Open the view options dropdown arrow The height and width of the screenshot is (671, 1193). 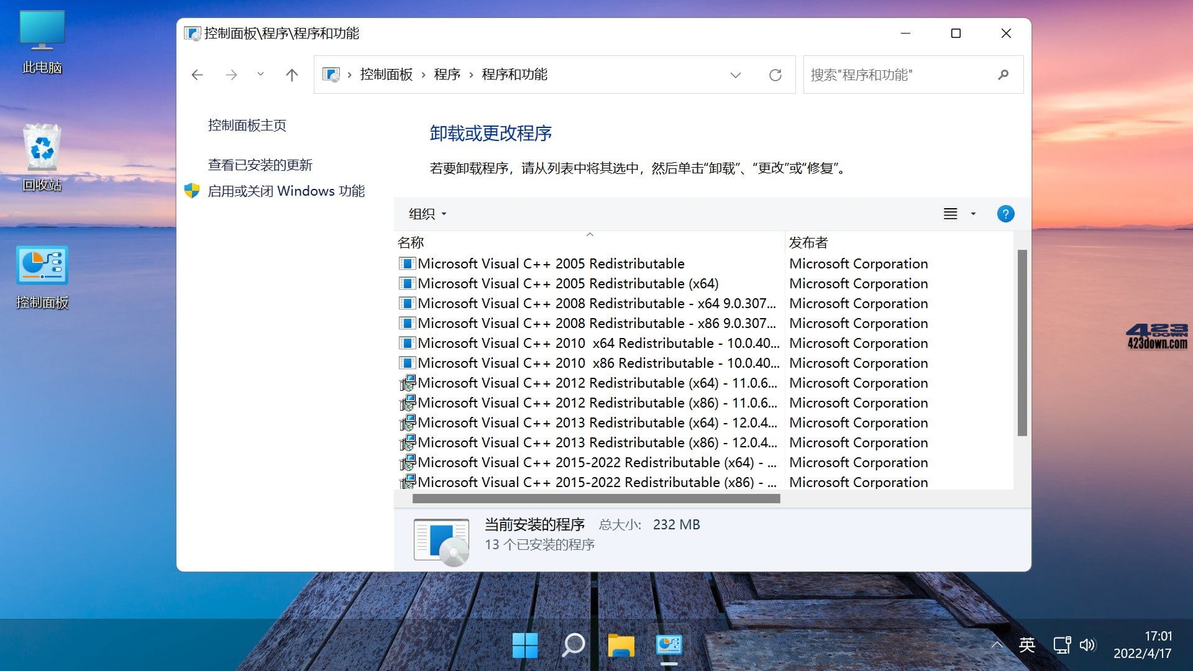[x=972, y=214]
